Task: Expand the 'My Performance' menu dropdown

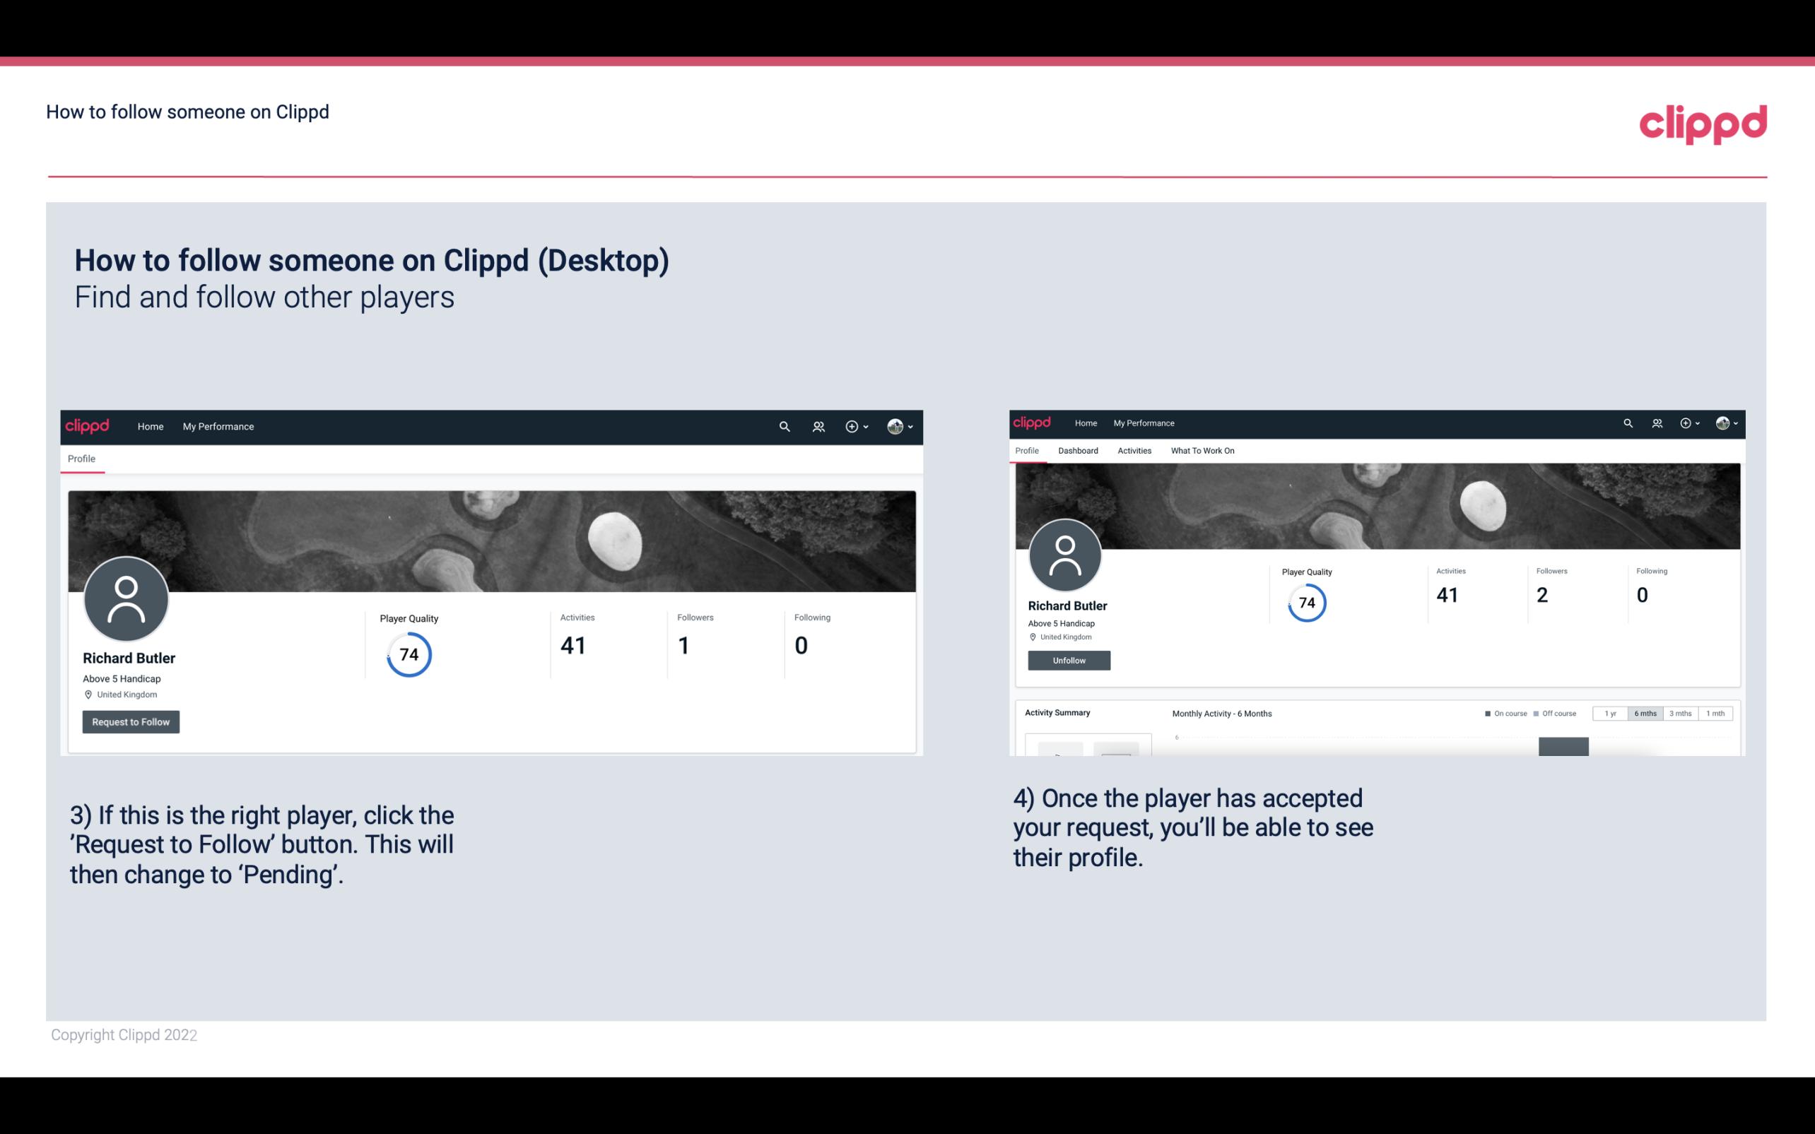Action: coord(217,426)
